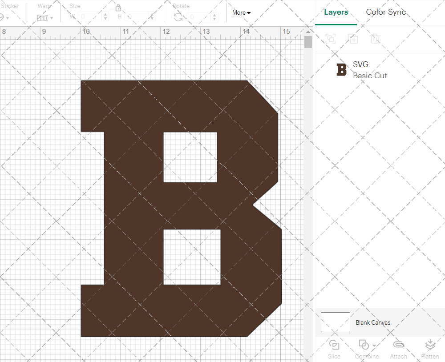445x362 pixels.
Task: Select the Slice tool
Action: 334,348
